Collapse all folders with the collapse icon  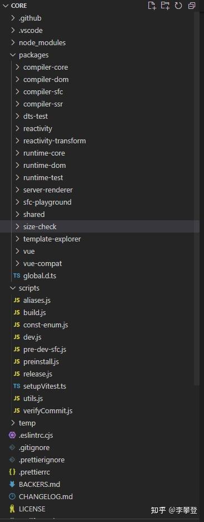pos(192,6)
